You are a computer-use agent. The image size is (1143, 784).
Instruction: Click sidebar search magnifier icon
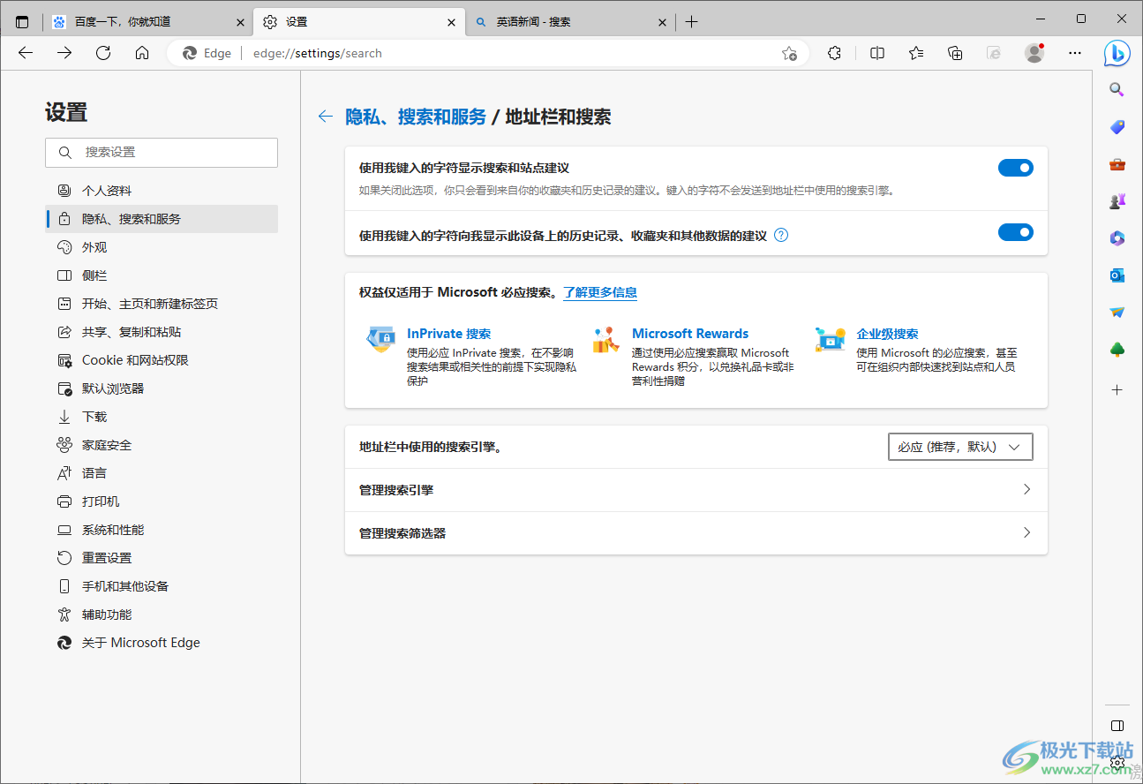1117,90
